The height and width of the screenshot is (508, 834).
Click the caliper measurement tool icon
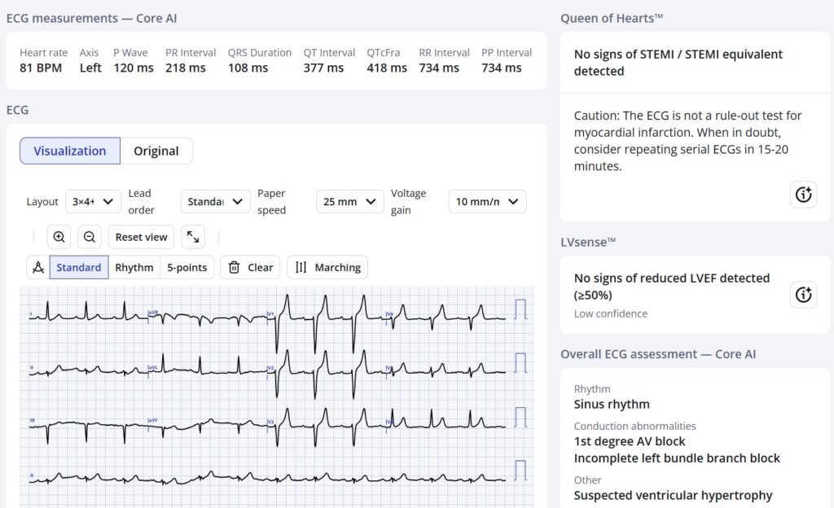37,267
